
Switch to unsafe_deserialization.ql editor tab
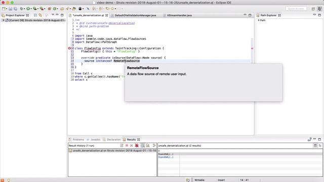tap(88, 15)
